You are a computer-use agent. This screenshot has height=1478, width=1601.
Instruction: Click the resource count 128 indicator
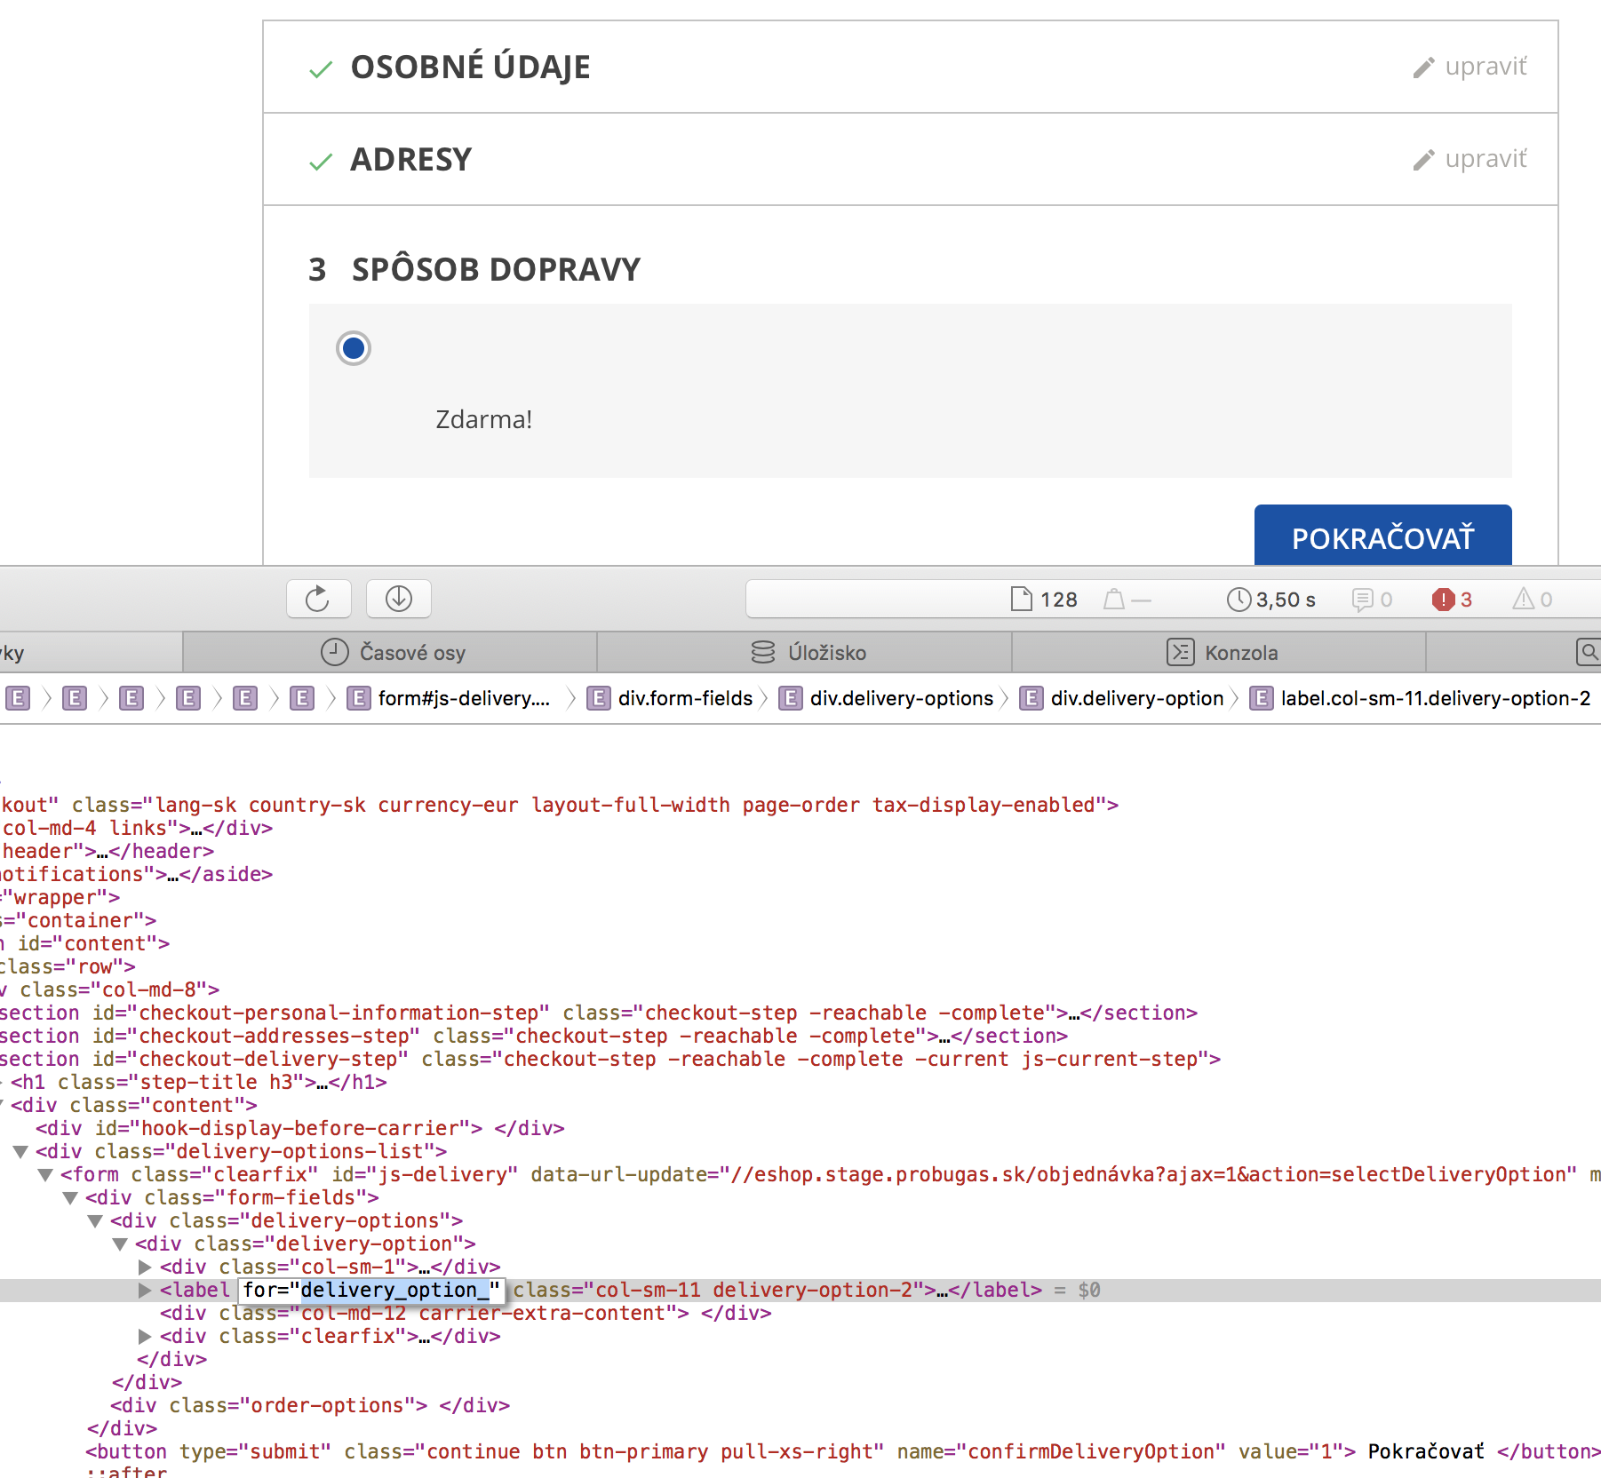point(1044,600)
